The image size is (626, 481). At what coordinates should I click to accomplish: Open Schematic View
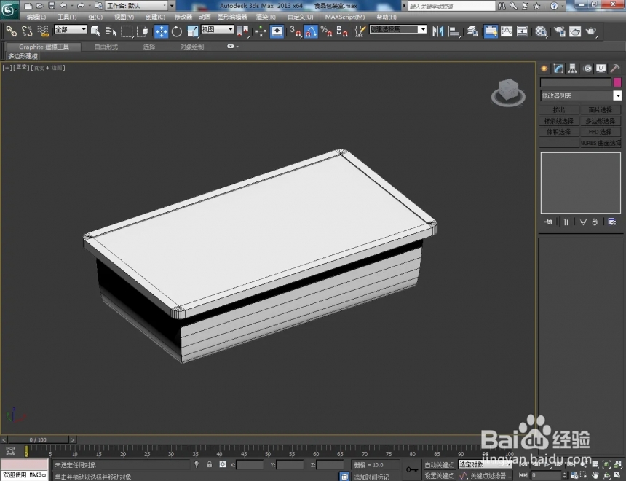(x=522, y=31)
